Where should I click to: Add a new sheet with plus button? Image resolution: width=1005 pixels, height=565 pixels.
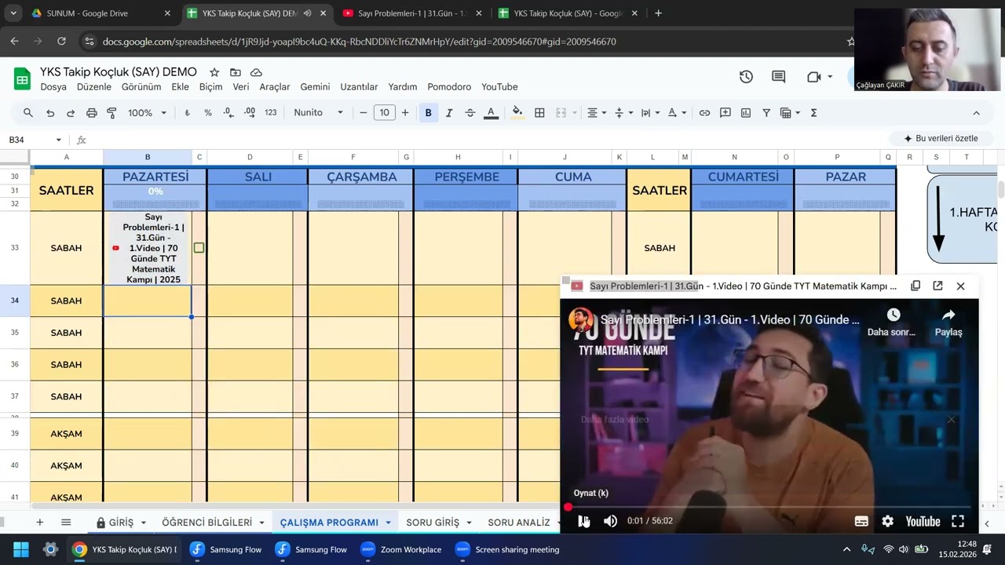coord(39,523)
